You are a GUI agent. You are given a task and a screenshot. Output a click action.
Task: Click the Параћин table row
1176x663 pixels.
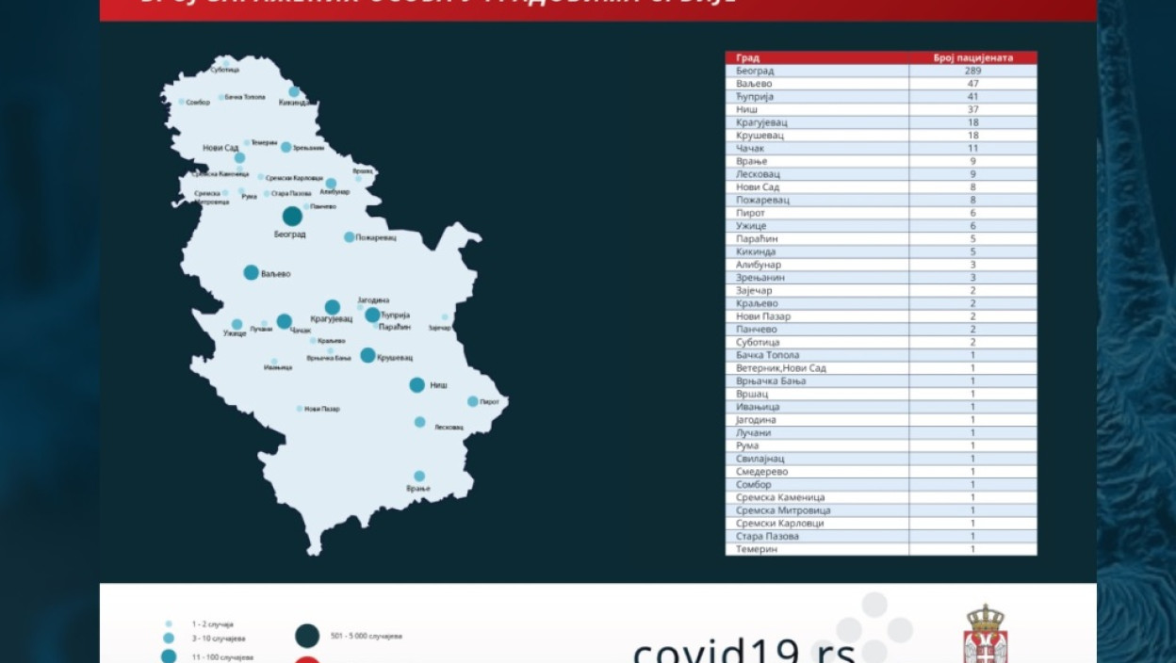[x=881, y=239]
